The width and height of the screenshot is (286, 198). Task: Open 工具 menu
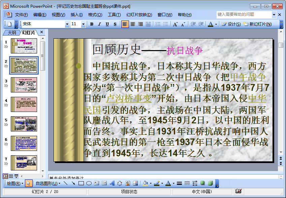pyautogui.click(x=114, y=15)
